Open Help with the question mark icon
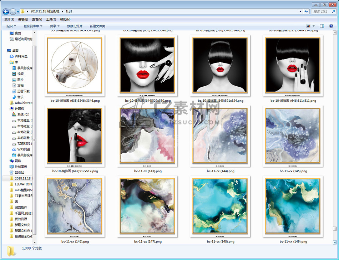Screen dimensions: 339x260 (332, 26)
